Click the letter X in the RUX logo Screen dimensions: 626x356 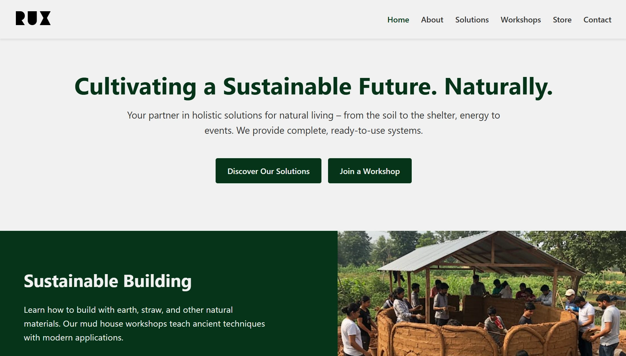45,18
